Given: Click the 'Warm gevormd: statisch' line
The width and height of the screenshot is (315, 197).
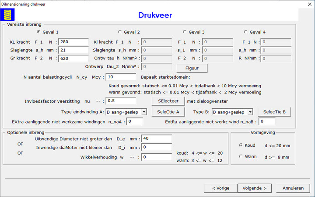Looking at the screenshot, I should tap(185, 92).
